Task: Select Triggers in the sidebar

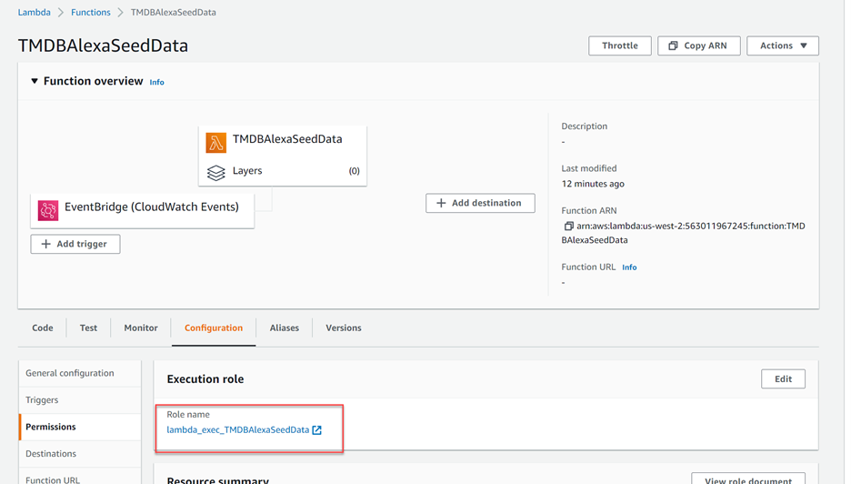Action: coord(80,400)
